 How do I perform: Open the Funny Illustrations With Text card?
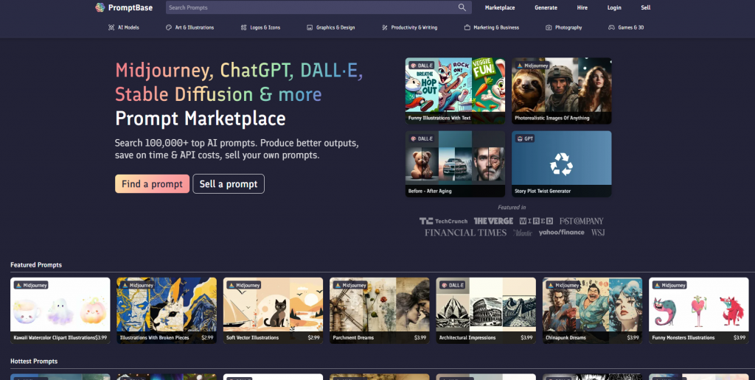(x=455, y=91)
